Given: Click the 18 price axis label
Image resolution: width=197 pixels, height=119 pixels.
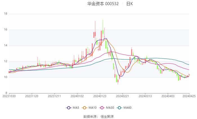Looking at the screenshot, I should [x=6, y=14].
